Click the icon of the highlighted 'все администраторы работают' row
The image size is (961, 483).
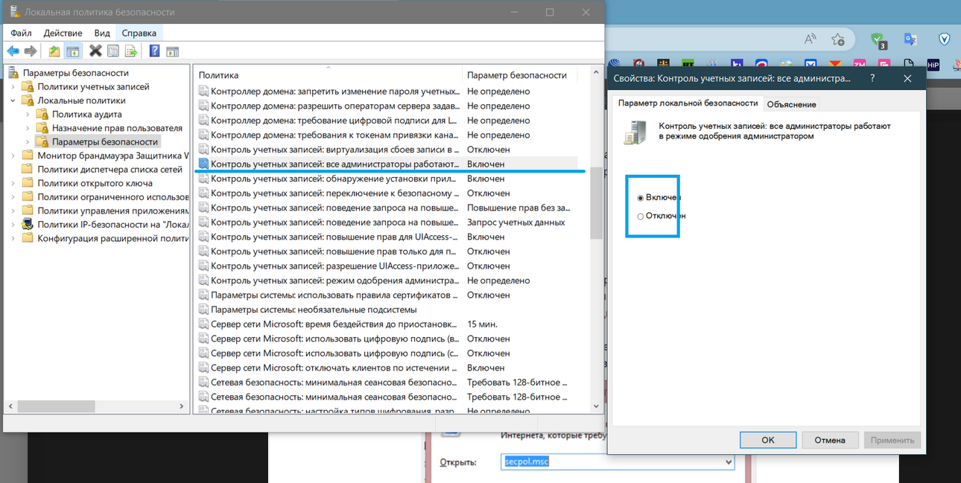pyautogui.click(x=203, y=164)
